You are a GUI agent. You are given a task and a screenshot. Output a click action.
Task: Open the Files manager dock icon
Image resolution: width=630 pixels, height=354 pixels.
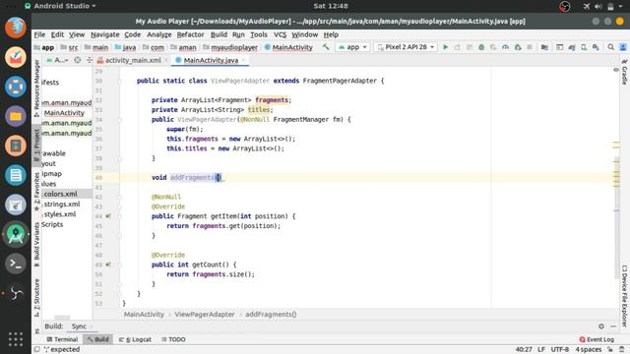(16, 116)
